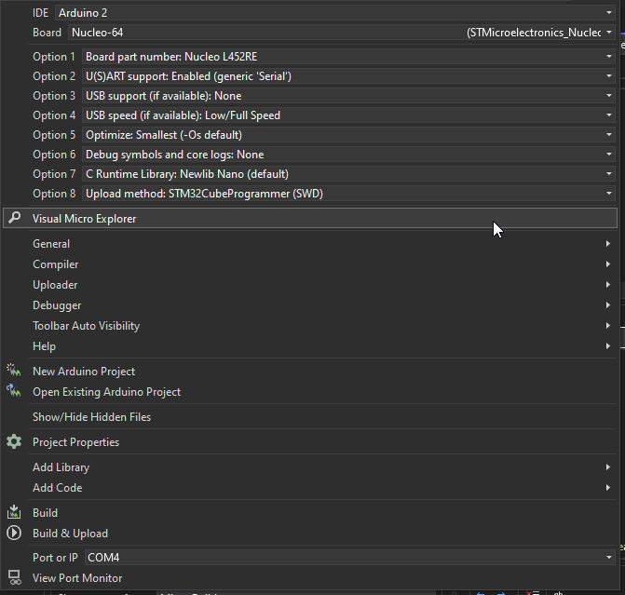This screenshot has height=595, width=625.
Task: Open the Board Nucleo-64 dropdown
Action: (x=342, y=33)
